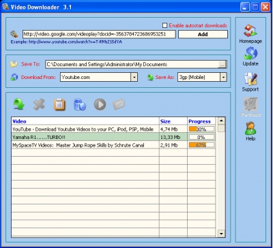Click the 4,74 Mb size cell
This screenshot has width=273, height=248.
tap(173, 129)
